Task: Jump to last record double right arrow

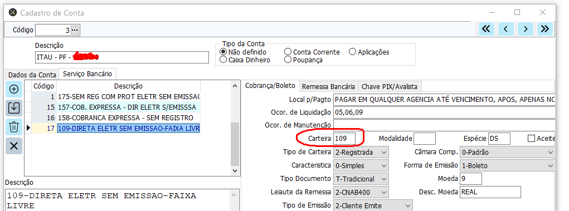Action: click(x=545, y=28)
